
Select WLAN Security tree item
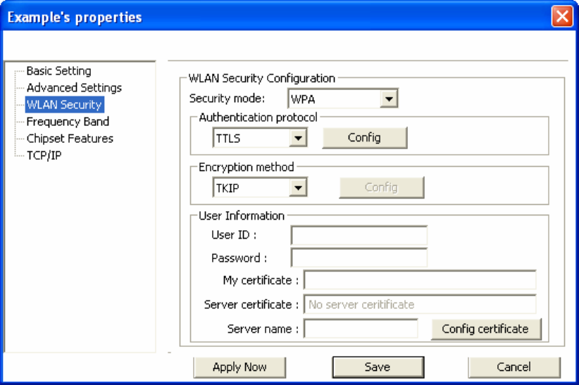point(64,104)
